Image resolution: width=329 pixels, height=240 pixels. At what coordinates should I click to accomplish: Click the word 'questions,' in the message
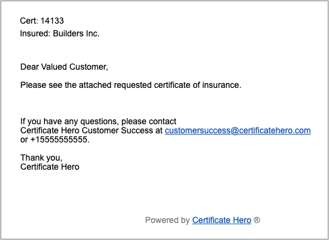point(100,121)
